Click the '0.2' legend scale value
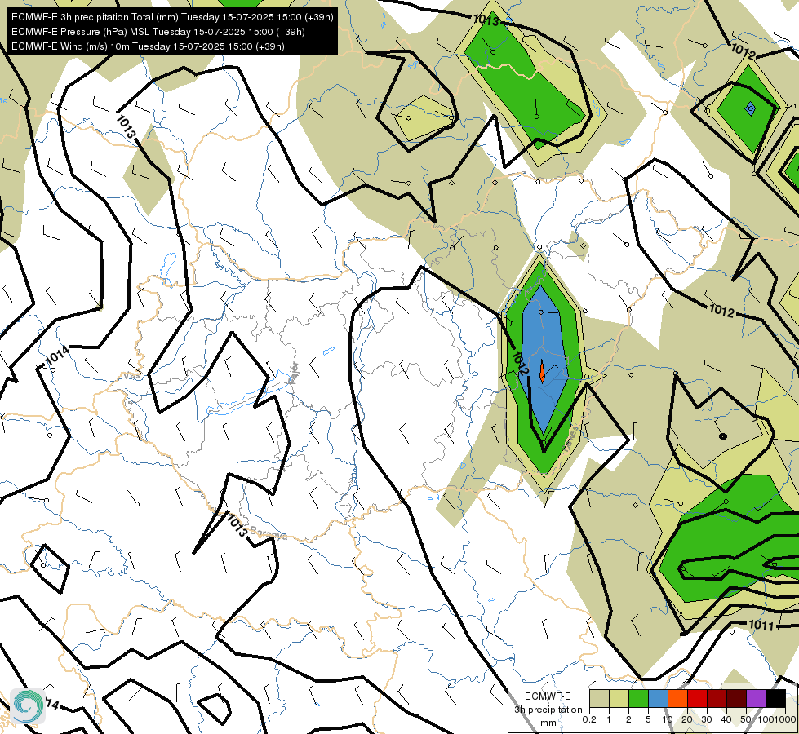Viewport: 799px width, 734px height. (589, 719)
